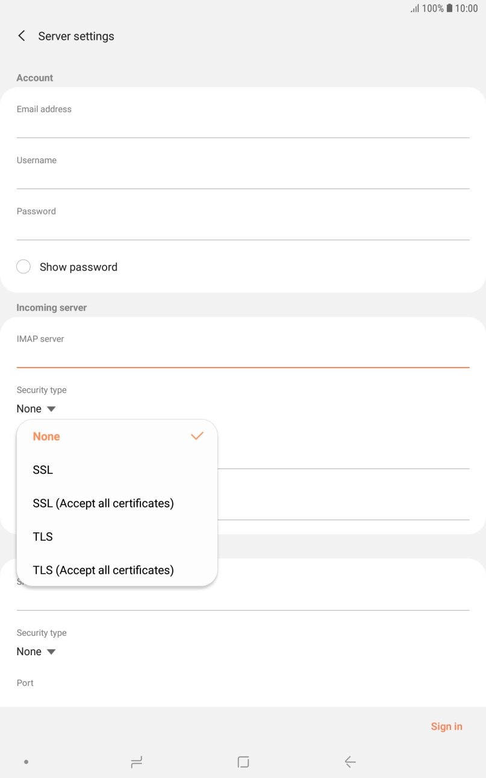486x778 pixels.
Task: Tap the Recents navigation icon
Action: pyautogui.click(x=136, y=761)
